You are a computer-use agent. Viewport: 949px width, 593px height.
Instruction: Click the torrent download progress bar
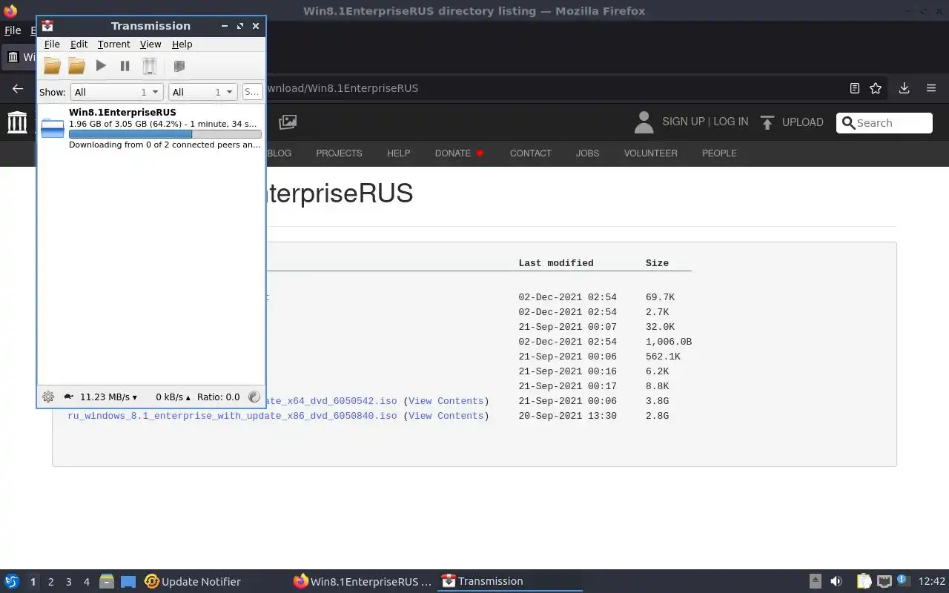(165, 134)
